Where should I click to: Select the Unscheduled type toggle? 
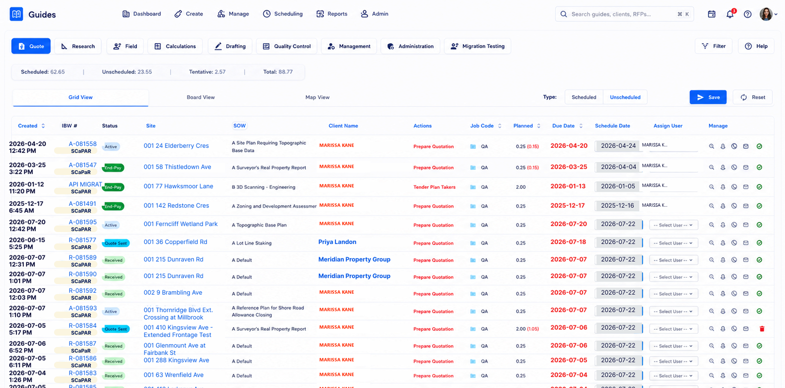(625, 97)
